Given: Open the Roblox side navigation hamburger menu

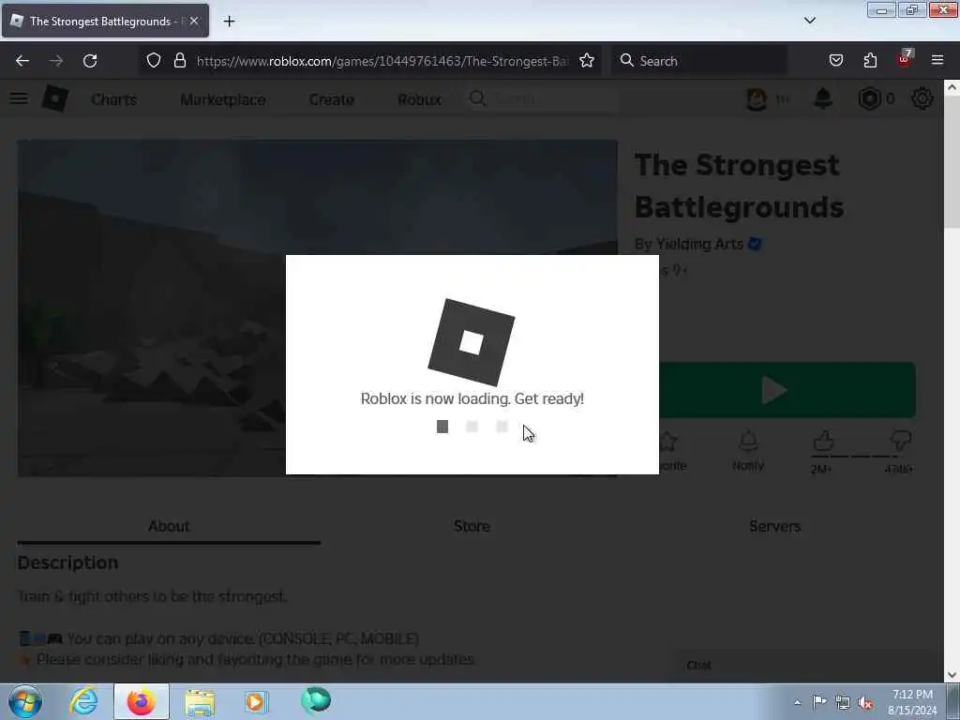Looking at the screenshot, I should click(19, 98).
